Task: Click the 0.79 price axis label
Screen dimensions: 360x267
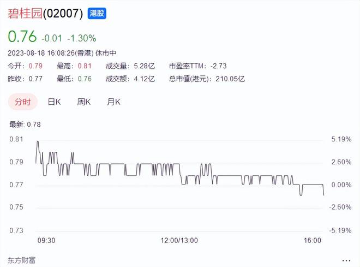Action: (16, 162)
